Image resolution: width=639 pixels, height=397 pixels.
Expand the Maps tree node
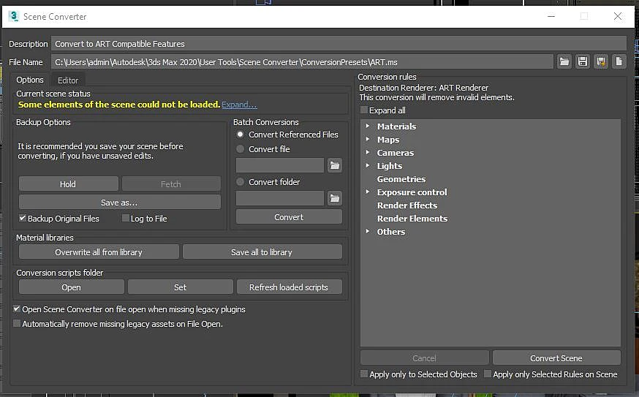tap(368, 139)
